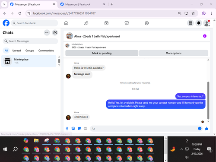This screenshot has height=162, width=216.
Task: Click the Mark as pending button
Action: [102, 53]
